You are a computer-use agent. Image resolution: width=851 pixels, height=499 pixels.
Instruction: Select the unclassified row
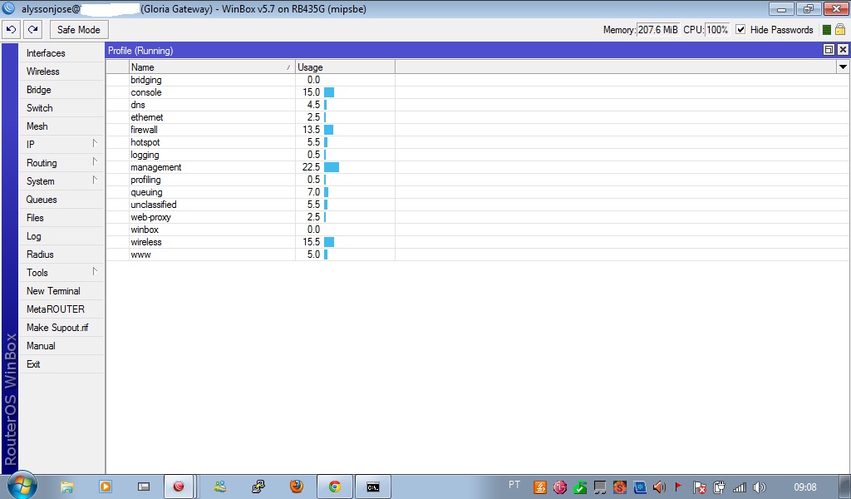pyautogui.click(x=478, y=205)
